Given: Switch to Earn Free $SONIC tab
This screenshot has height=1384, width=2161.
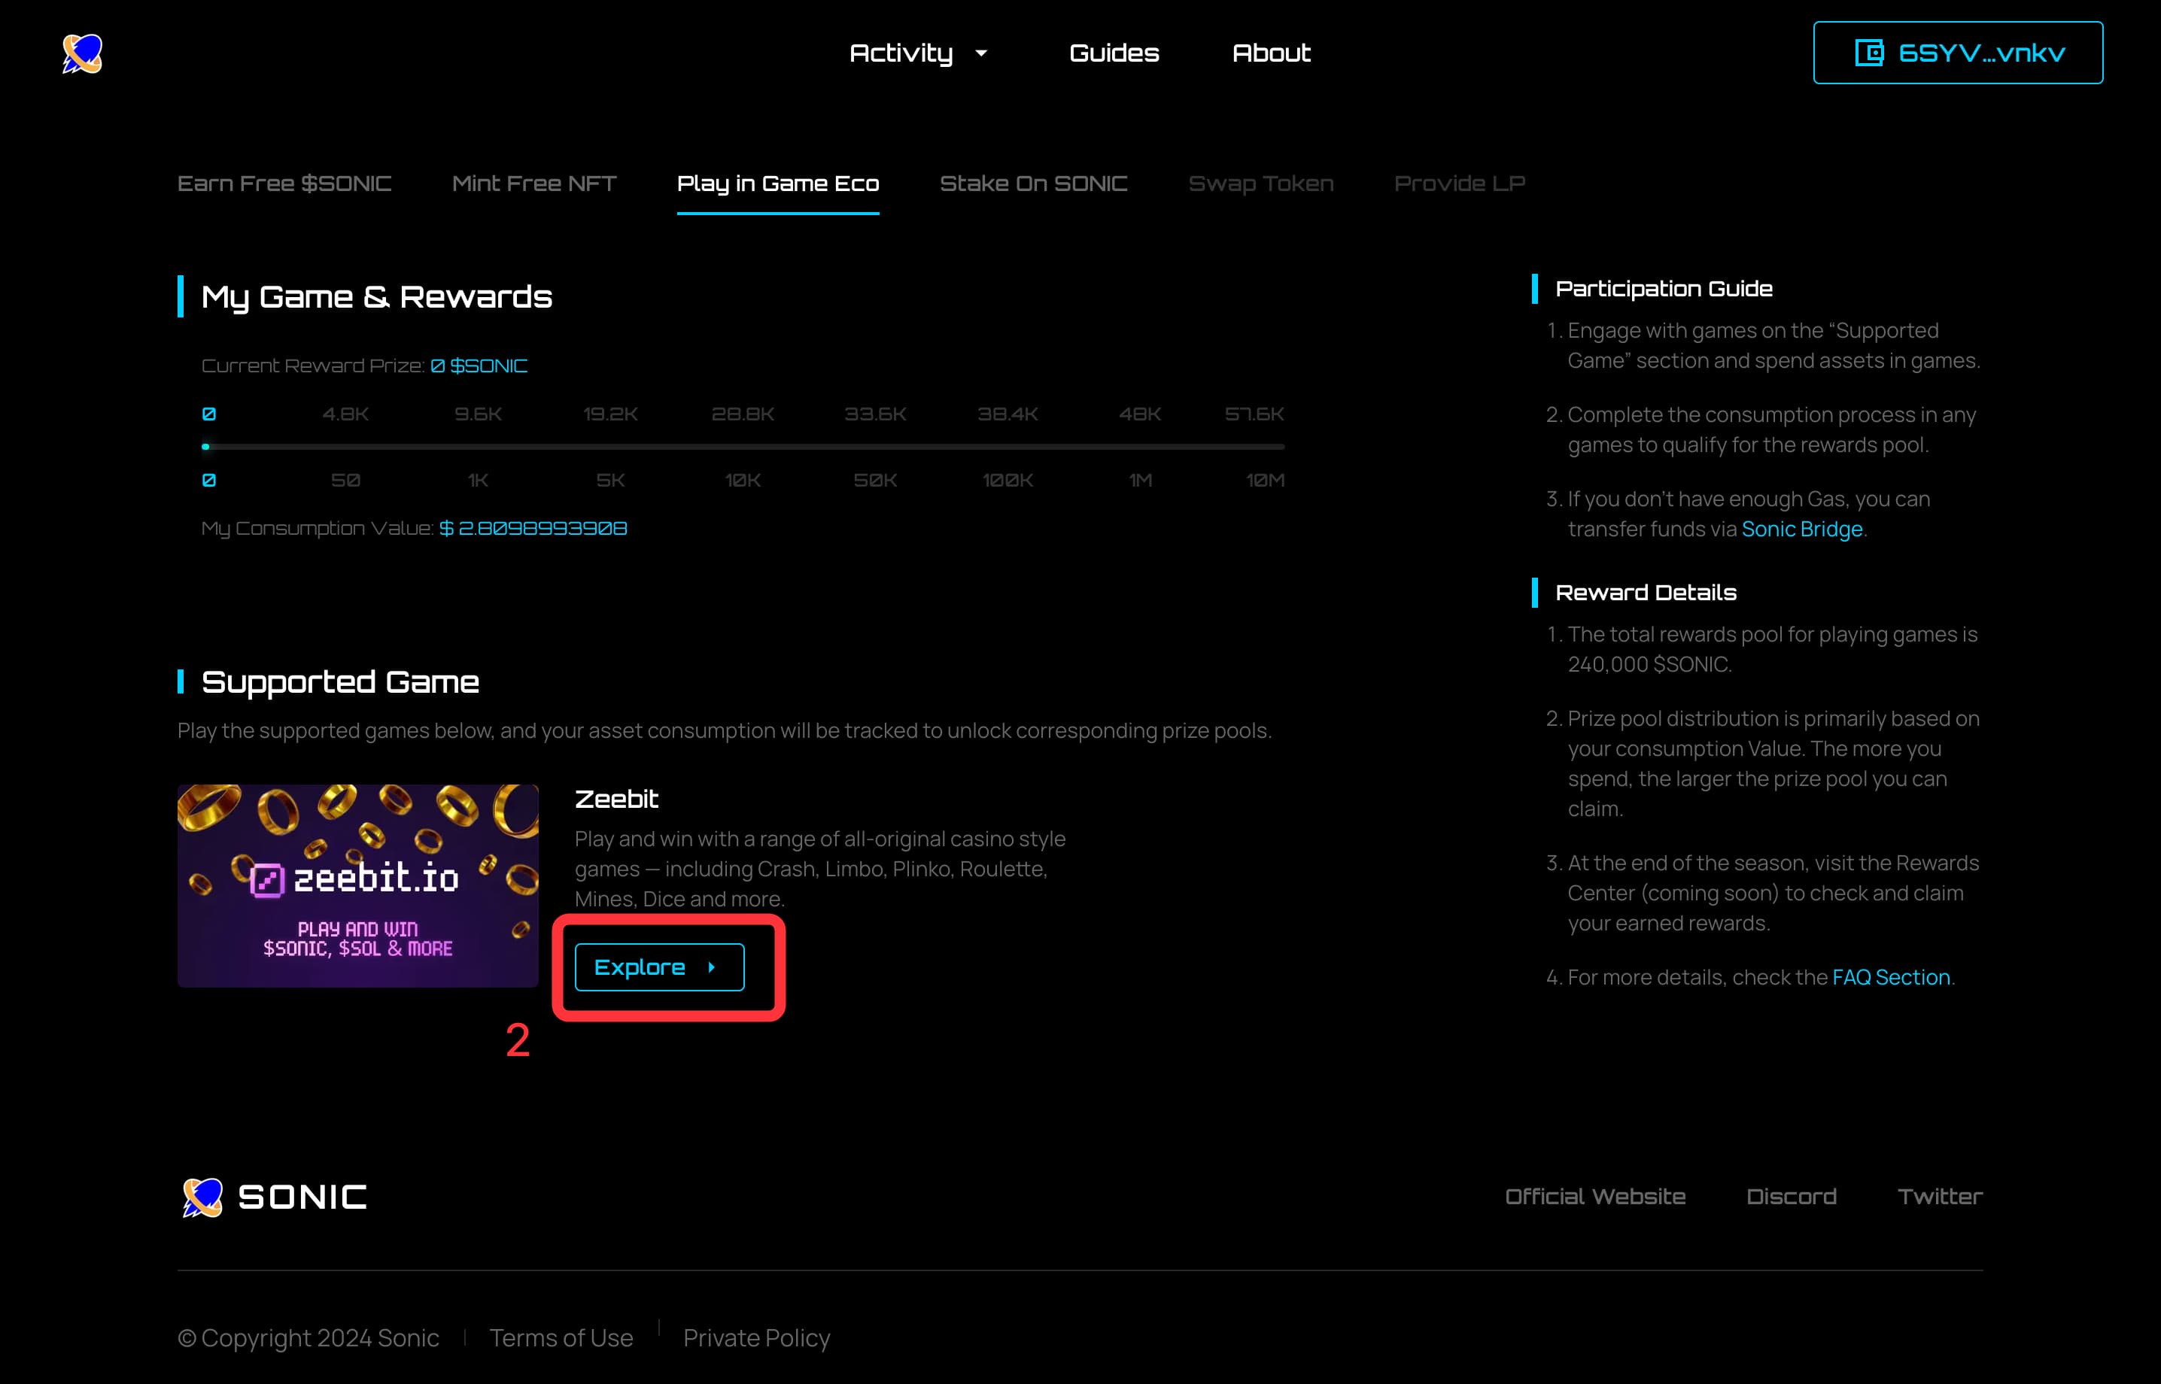Looking at the screenshot, I should point(284,184).
